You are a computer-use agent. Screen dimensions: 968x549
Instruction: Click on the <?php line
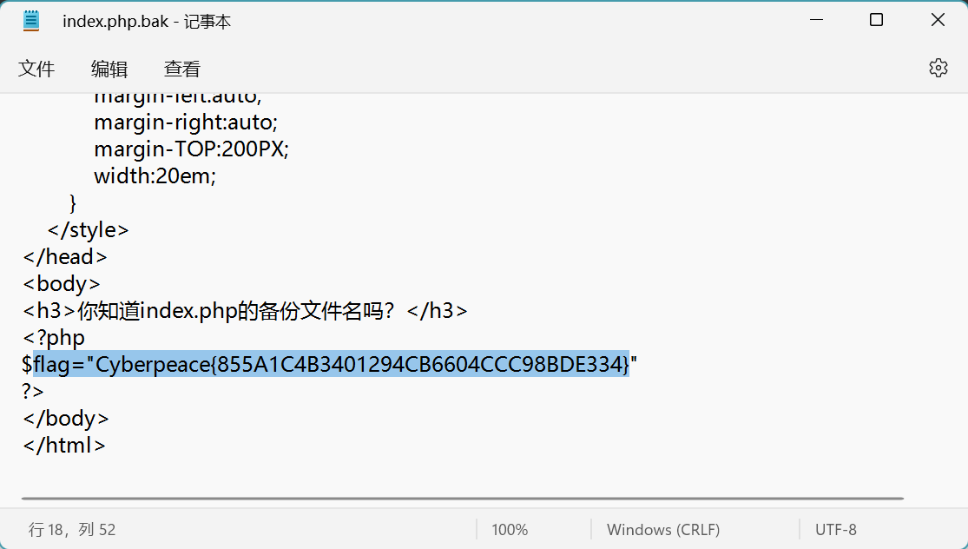tap(54, 337)
